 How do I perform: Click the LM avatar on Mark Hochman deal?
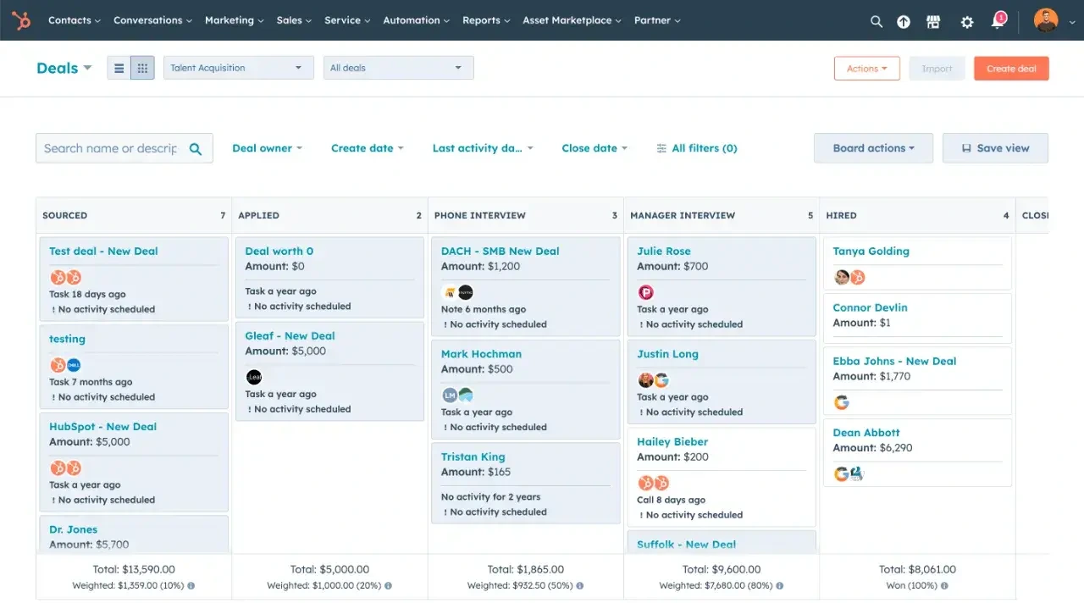450,395
